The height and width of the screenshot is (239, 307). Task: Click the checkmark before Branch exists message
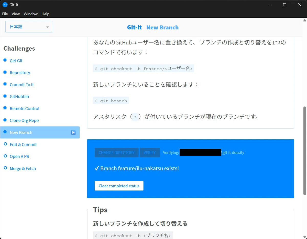97,168
